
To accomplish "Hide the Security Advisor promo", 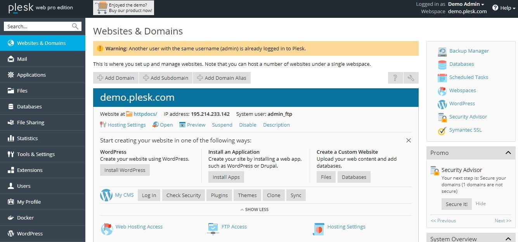I will point(480,203).
